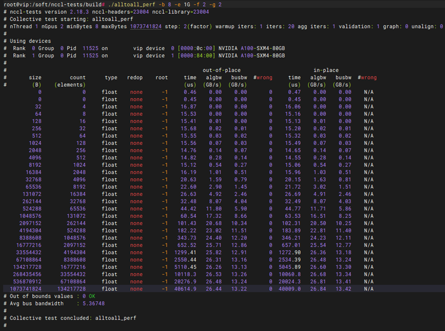This screenshot has width=445, height=331.
Task: Click count value 512 in count column
Action: pos(80,158)
